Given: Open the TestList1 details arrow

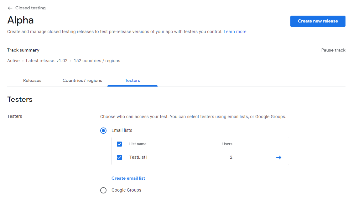Looking at the screenshot, I should [x=278, y=157].
